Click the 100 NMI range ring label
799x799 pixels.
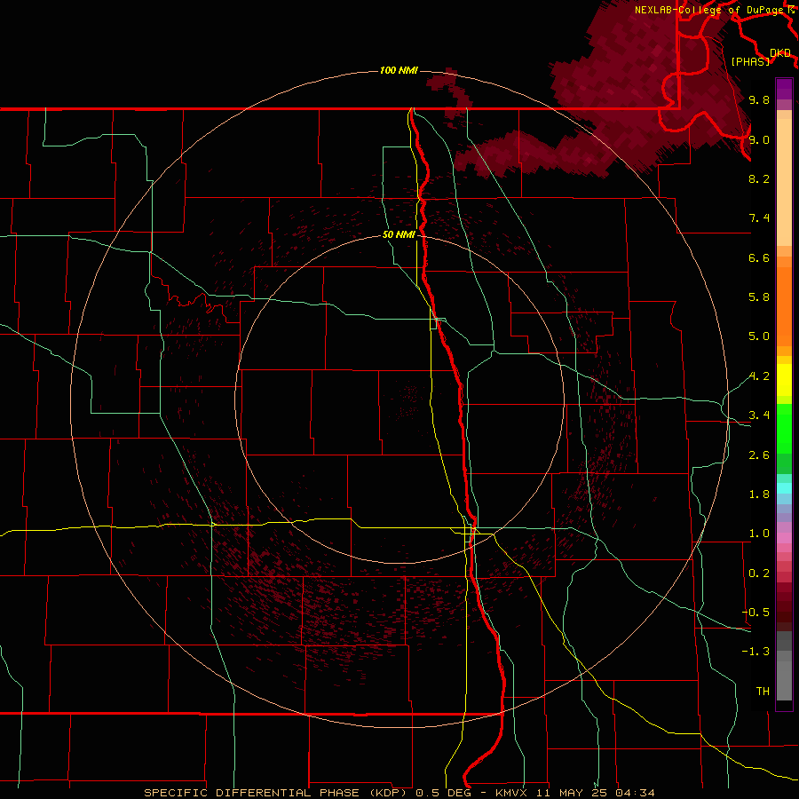click(x=399, y=70)
